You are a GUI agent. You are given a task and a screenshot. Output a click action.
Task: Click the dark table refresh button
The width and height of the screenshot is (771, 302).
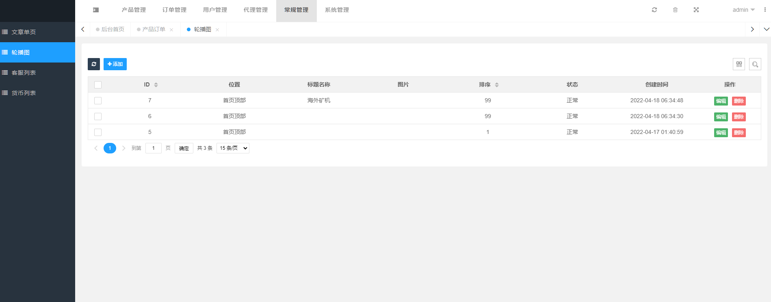click(94, 64)
